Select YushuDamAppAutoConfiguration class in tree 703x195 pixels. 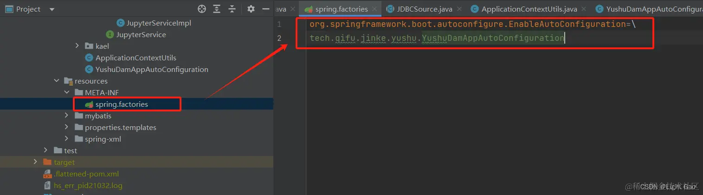[x=152, y=69]
